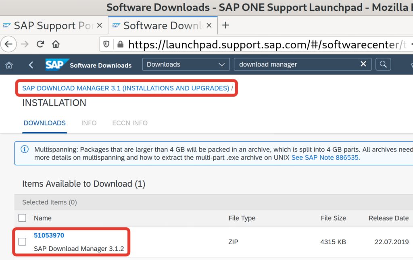Close the SAP Support Portal tab
The image size is (413, 260).
click(100, 26)
